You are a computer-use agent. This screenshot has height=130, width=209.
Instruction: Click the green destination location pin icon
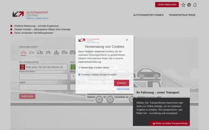(73, 67)
